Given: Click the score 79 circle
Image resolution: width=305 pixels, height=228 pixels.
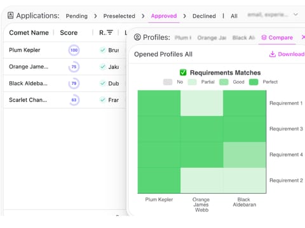Looking at the screenshot, I should 74,84.
